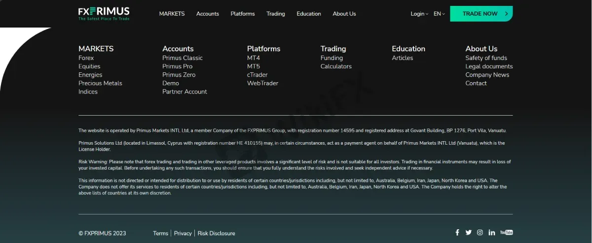Open the About Us menu in top navigation

click(344, 14)
